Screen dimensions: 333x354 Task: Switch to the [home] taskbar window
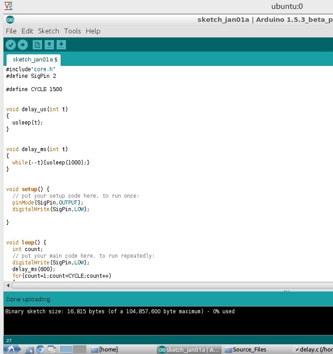pos(104,350)
